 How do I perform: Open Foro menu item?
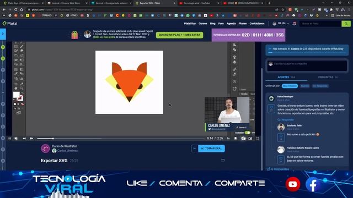click(x=221, y=24)
